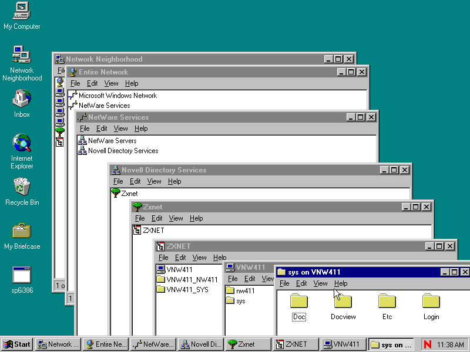This screenshot has width=470, height=352.
Task: Select Novell Directory Services item in NetWare Services
Action: [x=118, y=151]
